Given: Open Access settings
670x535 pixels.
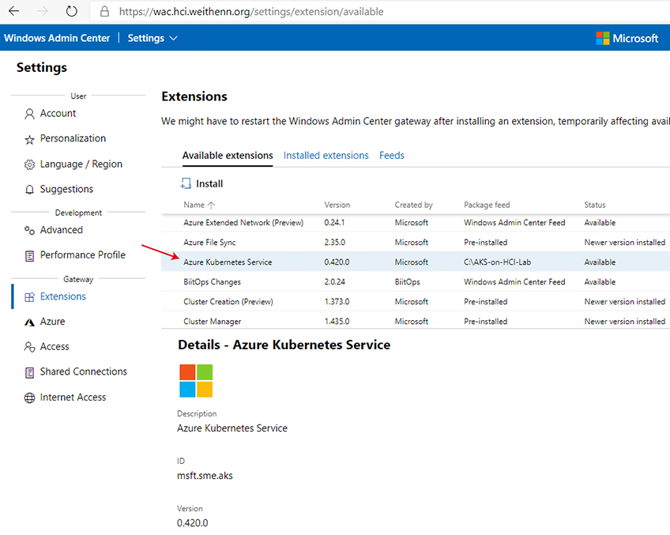Looking at the screenshot, I should (x=55, y=347).
